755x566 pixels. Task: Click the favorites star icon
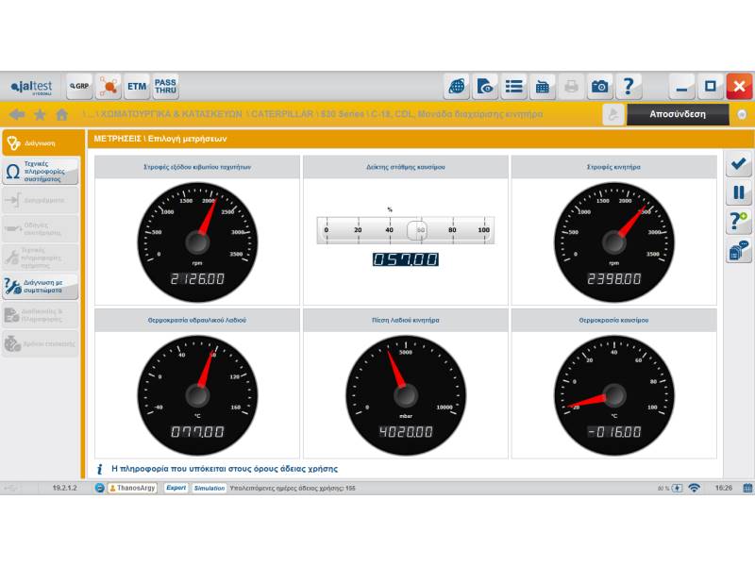tap(40, 114)
